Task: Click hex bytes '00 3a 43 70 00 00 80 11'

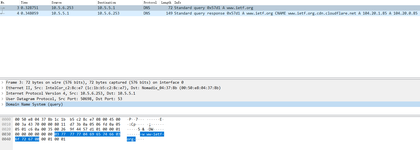Action: pos(40,124)
